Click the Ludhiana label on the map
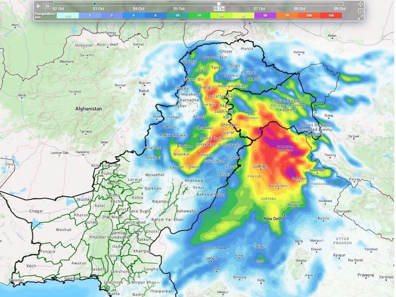 [261, 166]
